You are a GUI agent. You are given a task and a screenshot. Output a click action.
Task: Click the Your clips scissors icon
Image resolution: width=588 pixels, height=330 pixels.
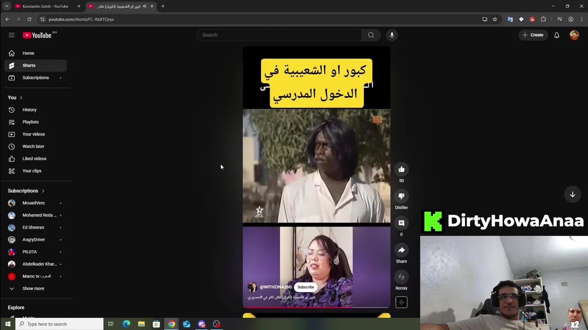(11, 170)
